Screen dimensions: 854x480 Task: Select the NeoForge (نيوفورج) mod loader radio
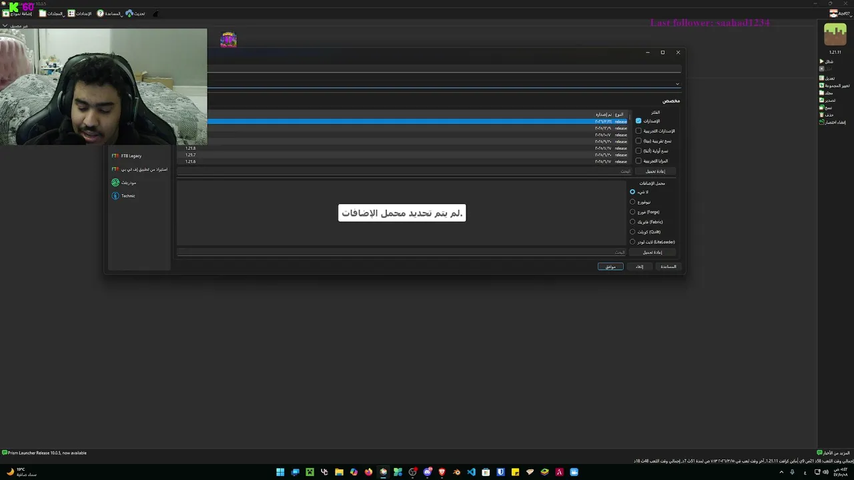tap(632, 202)
